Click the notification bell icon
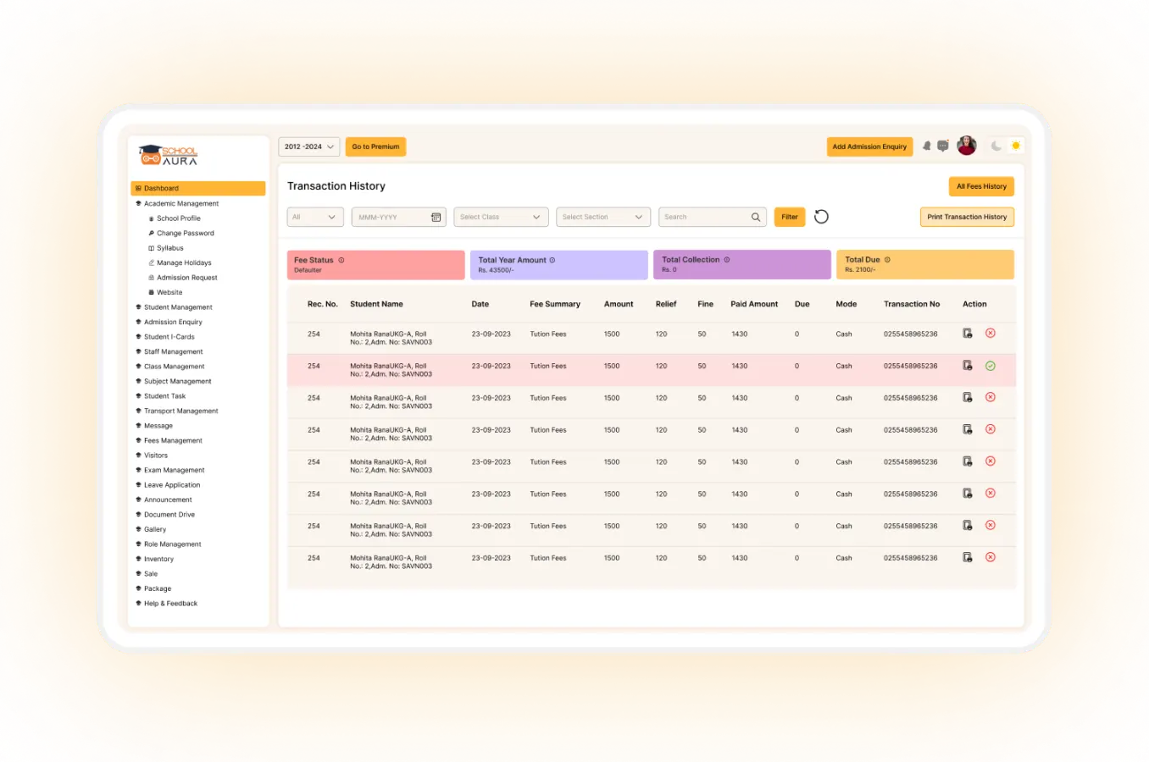The width and height of the screenshot is (1149, 762). click(x=926, y=146)
